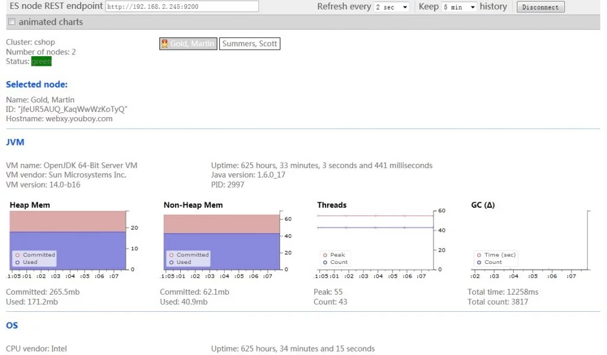607x355 pixels.
Task: Click the VM version: 14.0-b16 text
Action: click(43, 185)
